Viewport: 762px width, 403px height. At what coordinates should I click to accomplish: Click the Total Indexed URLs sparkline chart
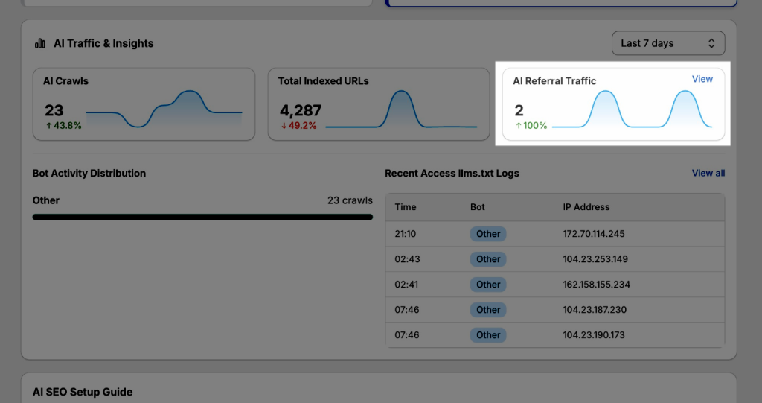(401, 110)
